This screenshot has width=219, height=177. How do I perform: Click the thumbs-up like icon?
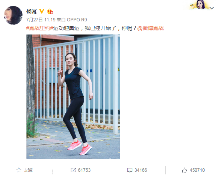184,170
